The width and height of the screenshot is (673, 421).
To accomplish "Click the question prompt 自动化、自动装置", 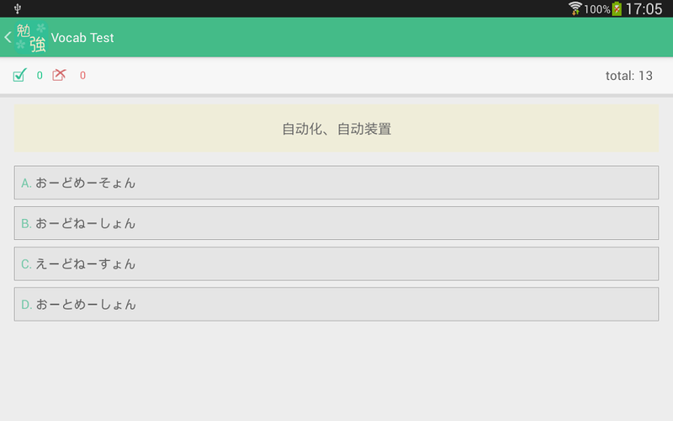I will [x=336, y=129].
